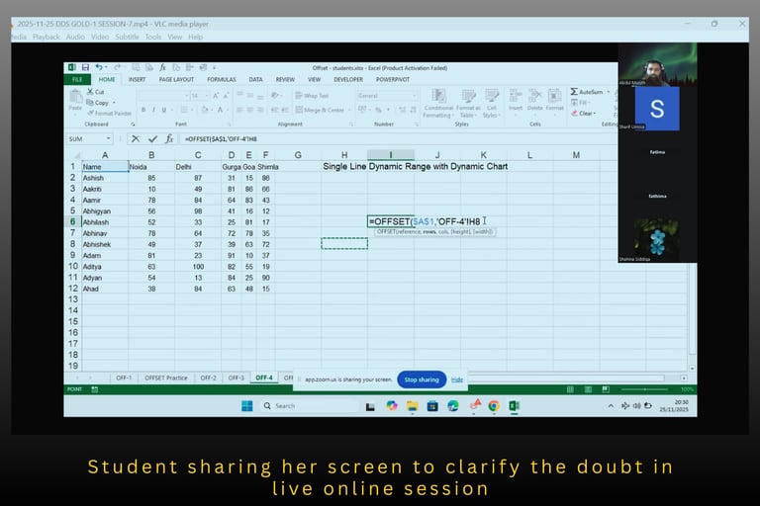Screen dimensions: 760x506
Task: Open the Excel icon on the taskbar
Action: [x=514, y=406]
